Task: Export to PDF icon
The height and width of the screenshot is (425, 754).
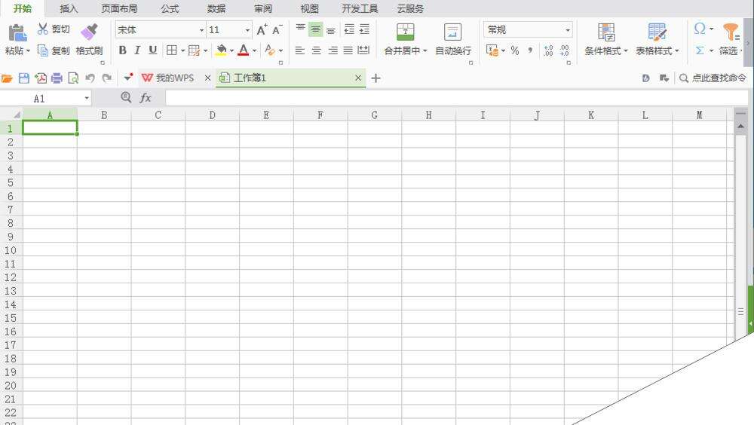Action: [41, 78]
